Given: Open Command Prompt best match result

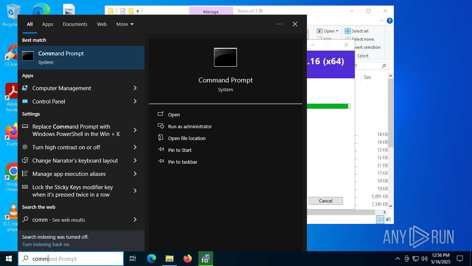Looking at the screenshot, I should click(x=81, y=57).
